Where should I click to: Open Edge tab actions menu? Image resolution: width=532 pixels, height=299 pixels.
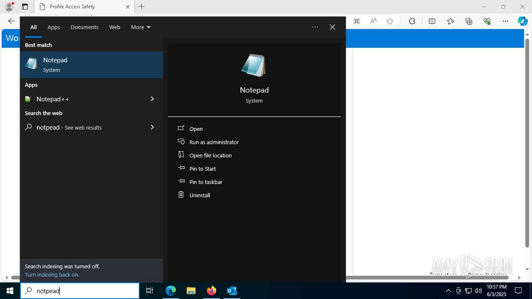pos(25,7)
